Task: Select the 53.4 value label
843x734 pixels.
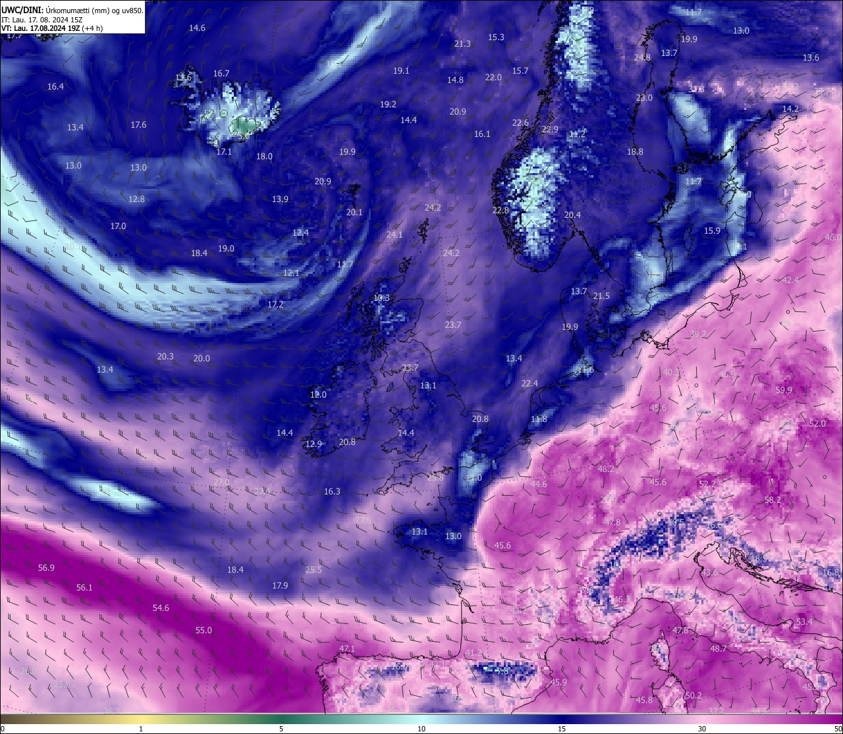Action: 804,622
